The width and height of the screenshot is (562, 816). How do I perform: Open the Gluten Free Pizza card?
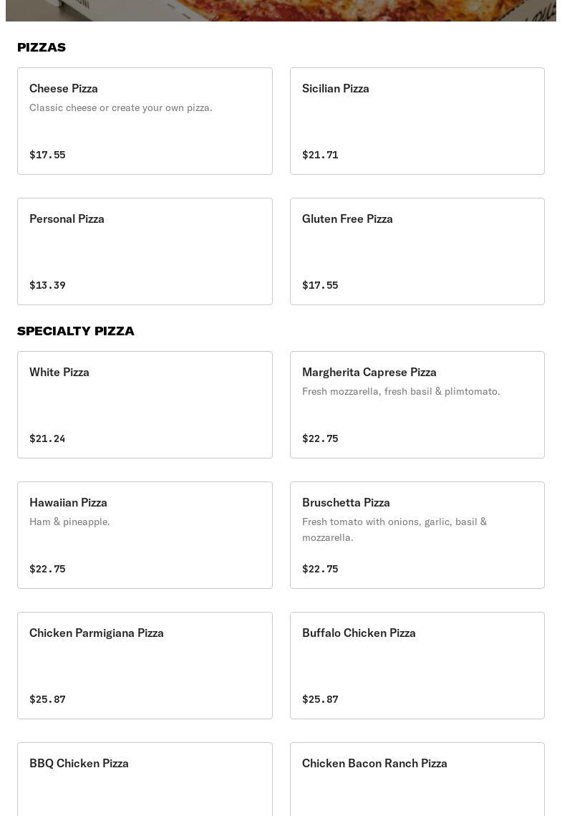point(417,251)
